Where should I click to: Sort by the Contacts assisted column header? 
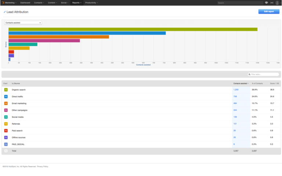[x=241, y=83]
